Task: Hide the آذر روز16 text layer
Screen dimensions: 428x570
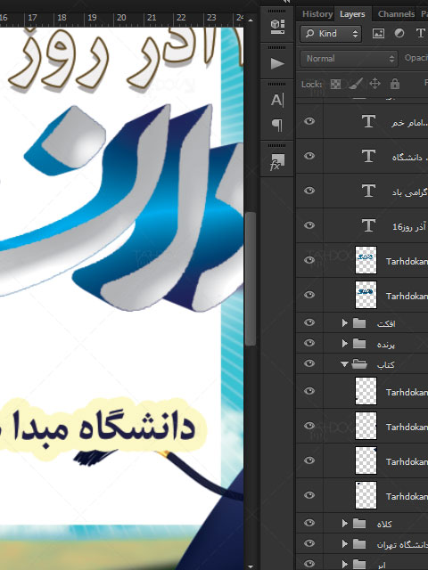Action: click(309, 225)
